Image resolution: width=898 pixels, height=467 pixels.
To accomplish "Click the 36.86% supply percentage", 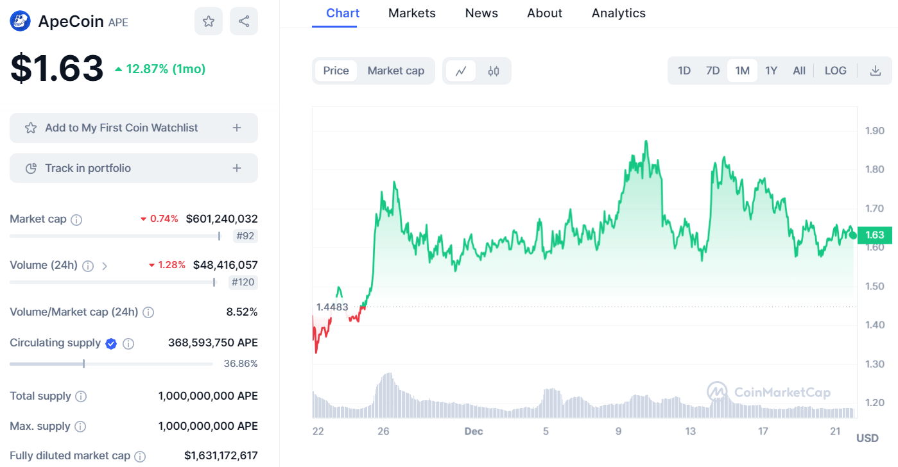I will [241, 364].
